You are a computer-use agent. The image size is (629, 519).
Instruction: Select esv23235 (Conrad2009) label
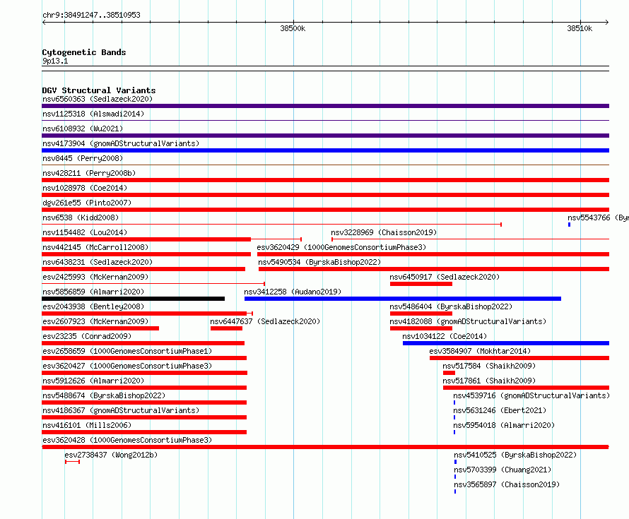tap(87, 336)
